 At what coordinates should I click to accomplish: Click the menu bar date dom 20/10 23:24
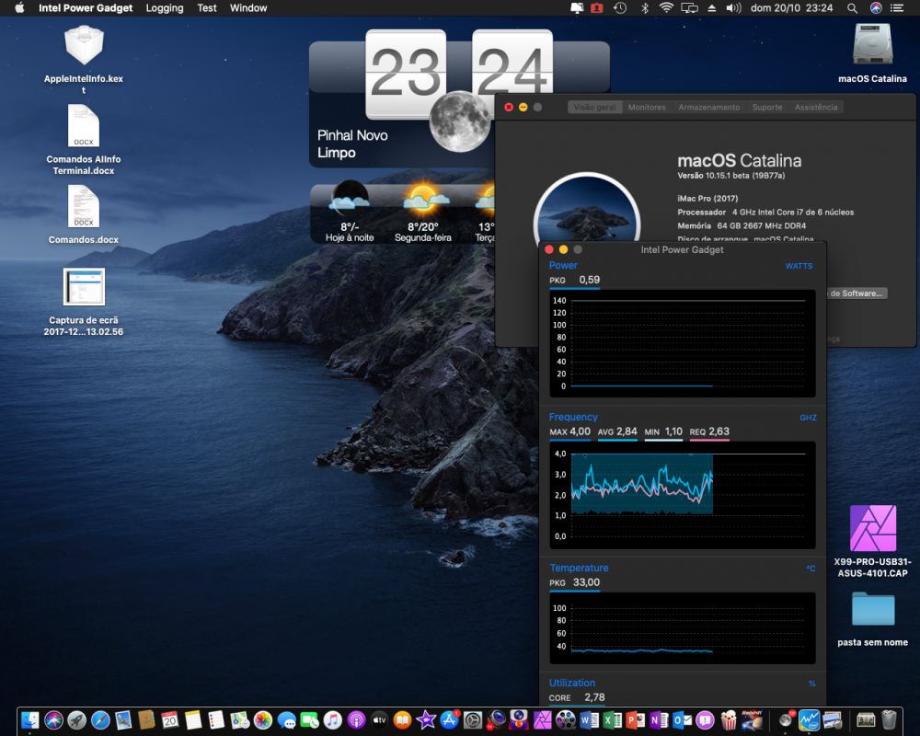point(791,8)
